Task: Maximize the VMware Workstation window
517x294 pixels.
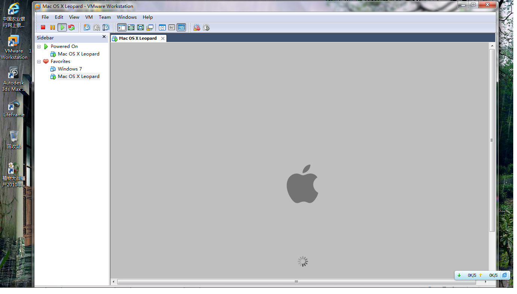Action: [473, 5]
